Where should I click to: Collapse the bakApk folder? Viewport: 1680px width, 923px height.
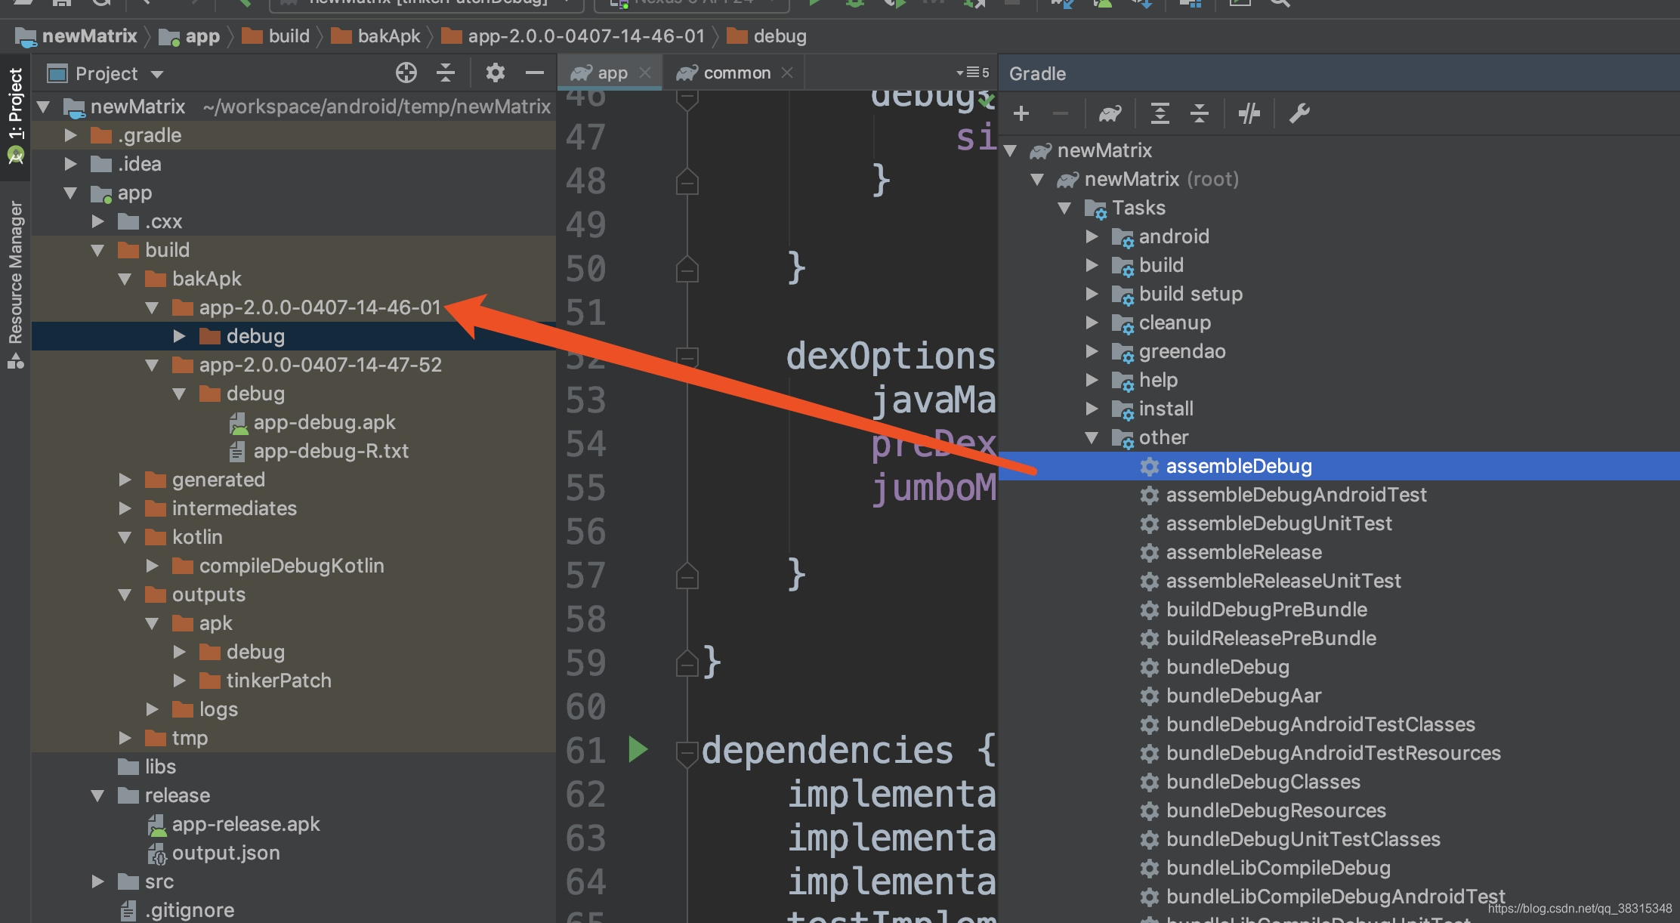(x=125, y=279)
